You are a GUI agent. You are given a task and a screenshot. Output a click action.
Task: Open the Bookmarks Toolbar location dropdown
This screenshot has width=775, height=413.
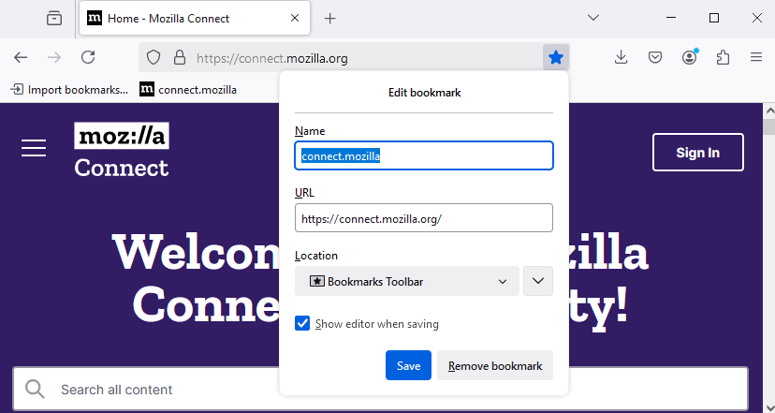click(407, 282)
